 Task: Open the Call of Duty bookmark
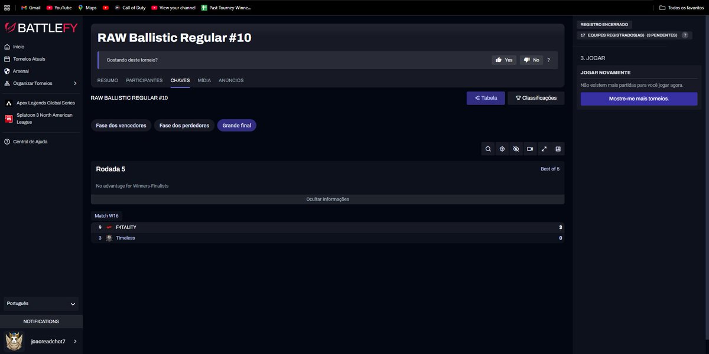point(129,8)
